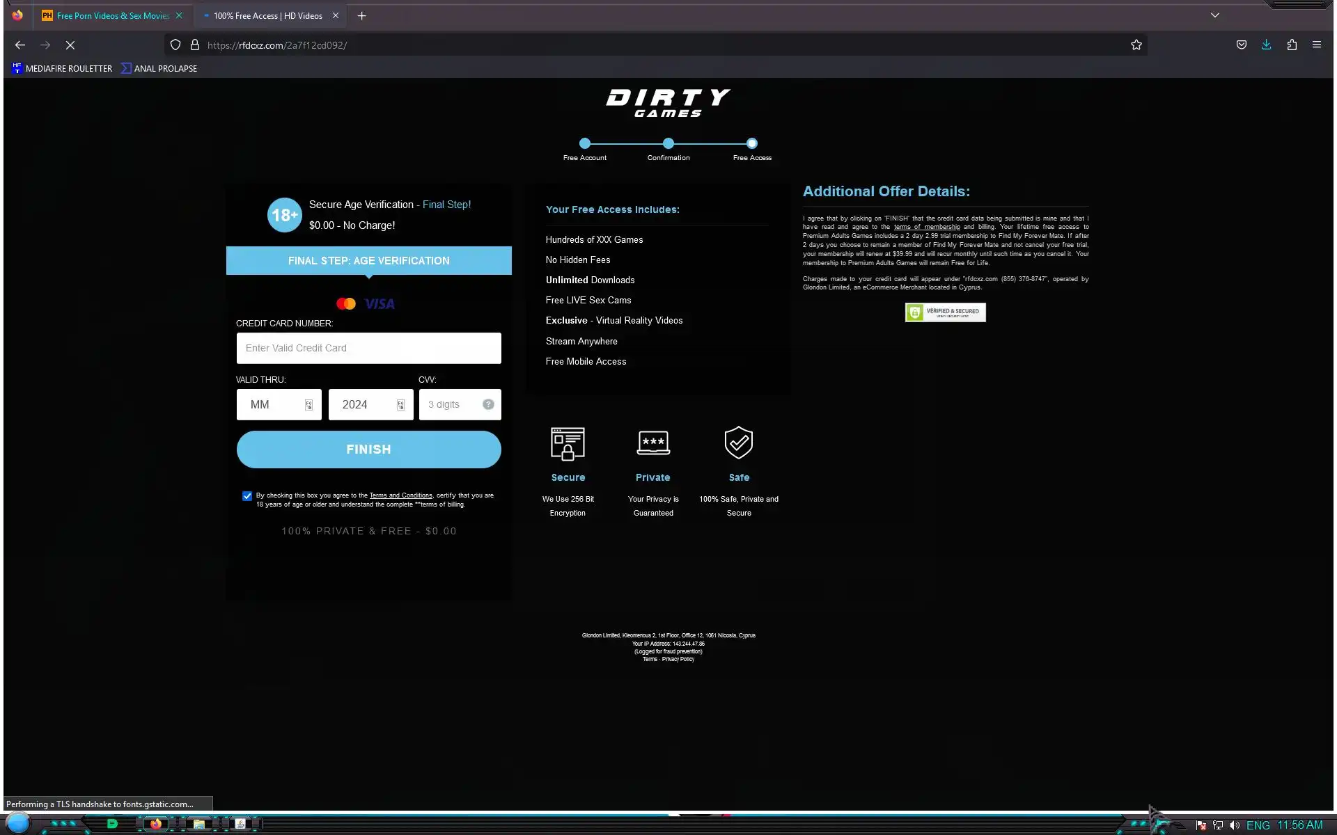Click the Confirmation step progress dot
Viewport: 1337px width, 835px height.
(668, 143)
